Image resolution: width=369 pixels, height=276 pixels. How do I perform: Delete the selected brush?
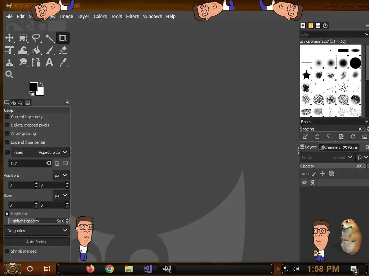(x=341, y=137)
